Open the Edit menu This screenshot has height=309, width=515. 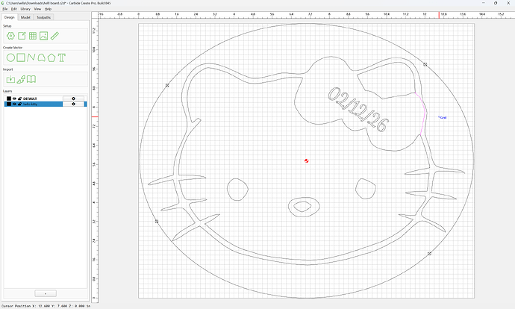point(13,9)
